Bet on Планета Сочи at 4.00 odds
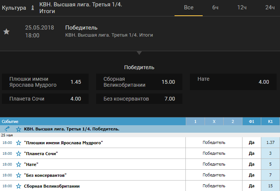The image size is (280, 191). [45, 99]
